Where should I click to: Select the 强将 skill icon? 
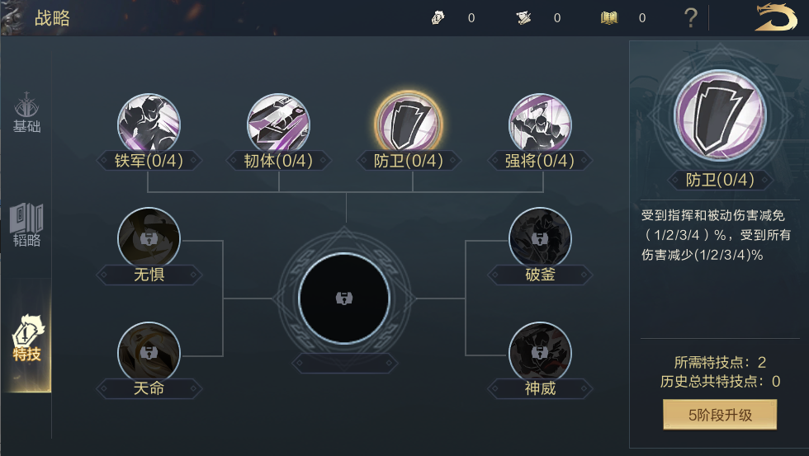pos(540,125)
